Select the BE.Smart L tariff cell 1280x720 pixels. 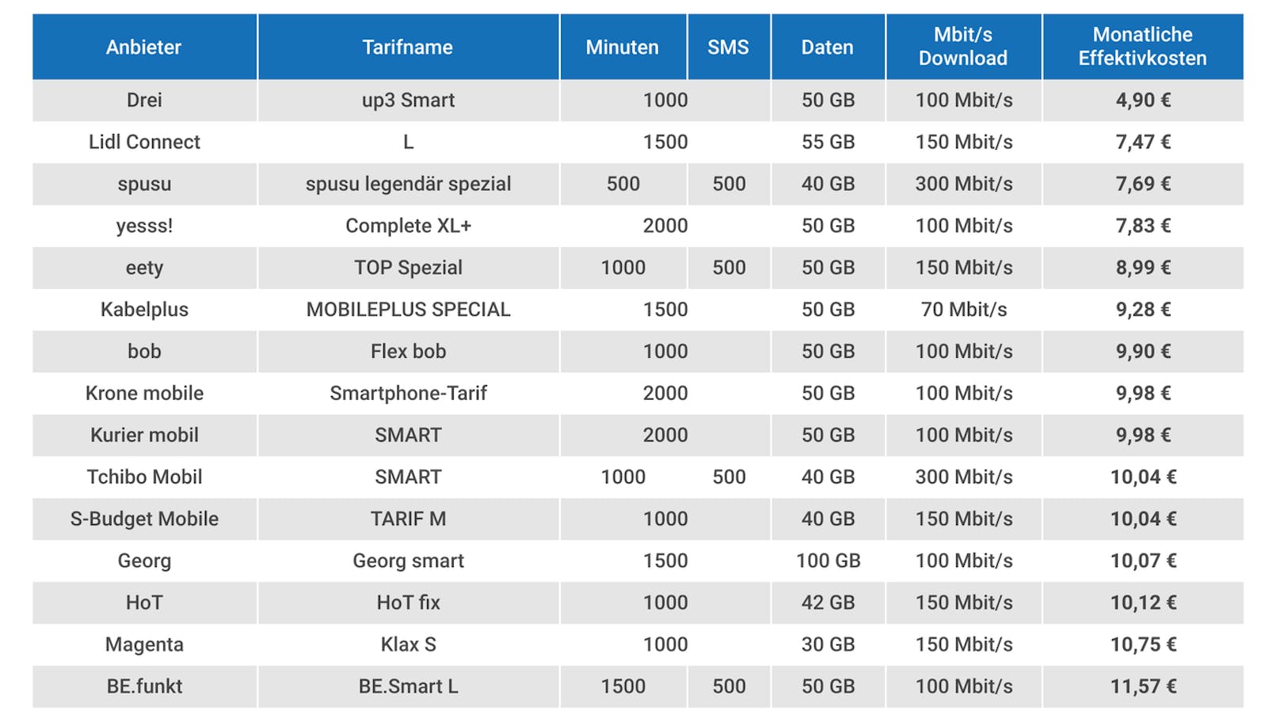(408, 687)
